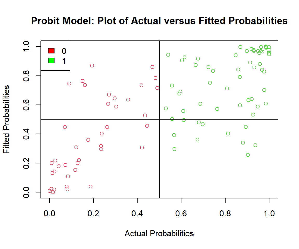Click the green legend swatch for 1

(x=51, y=60)
